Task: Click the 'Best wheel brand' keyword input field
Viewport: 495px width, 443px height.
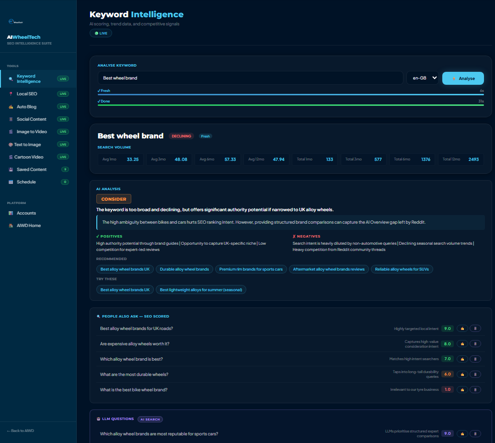Action: (250, 78)
